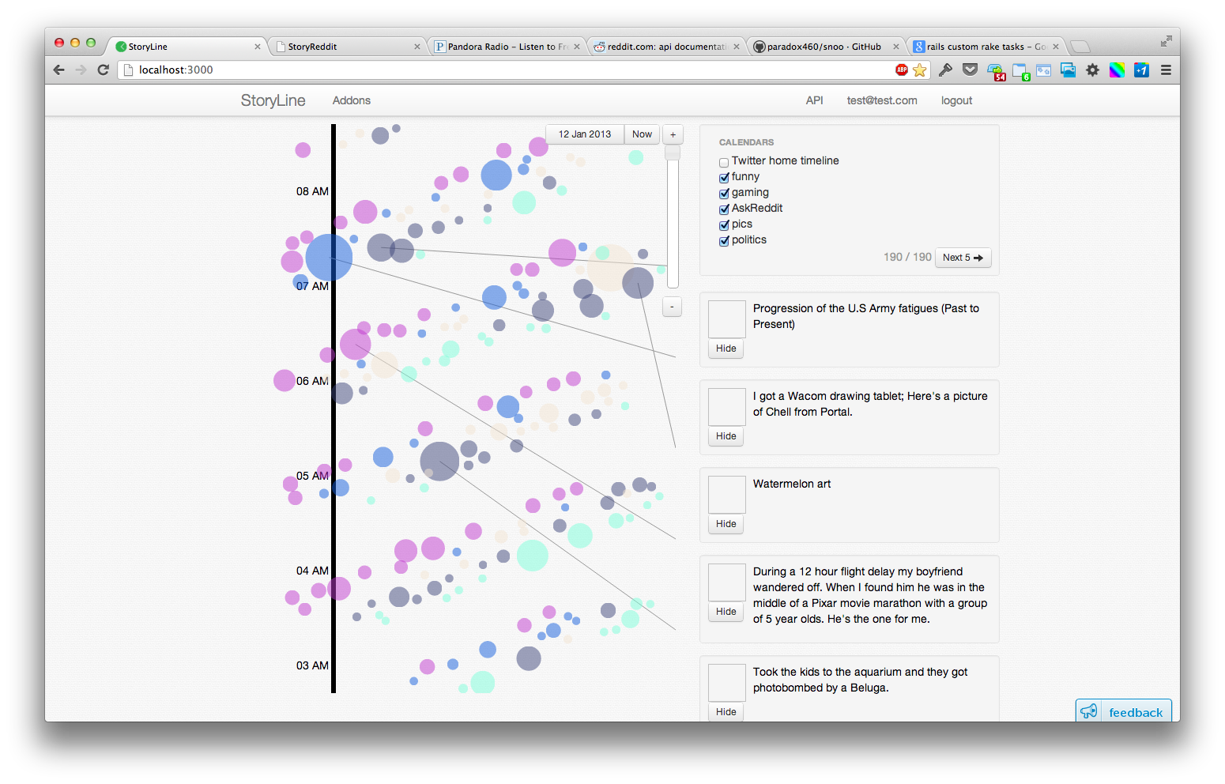Uncheck the politics calendar checkbox

point(724,241)
